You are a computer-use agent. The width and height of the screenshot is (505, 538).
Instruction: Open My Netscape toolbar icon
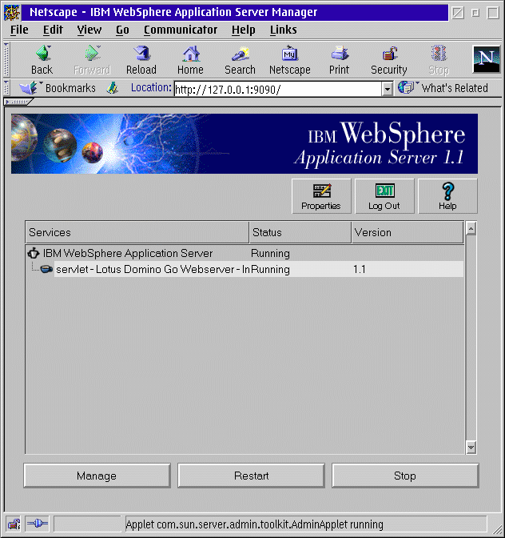[289, 54]
